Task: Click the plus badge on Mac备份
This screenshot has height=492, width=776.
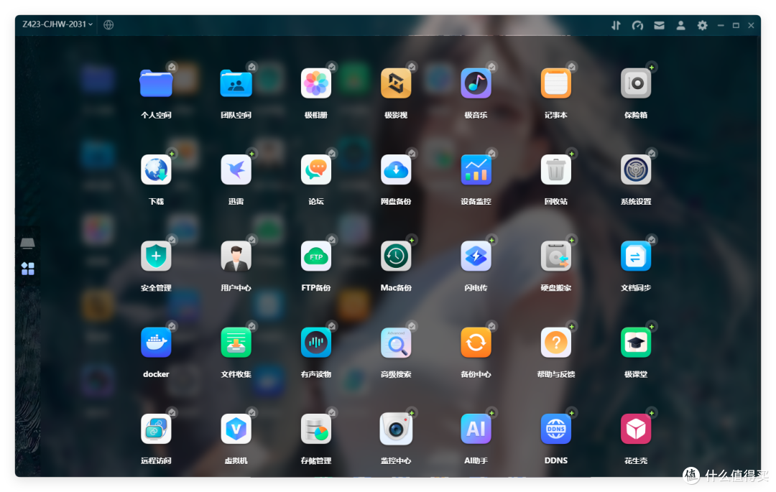Action: click(412, 241)
